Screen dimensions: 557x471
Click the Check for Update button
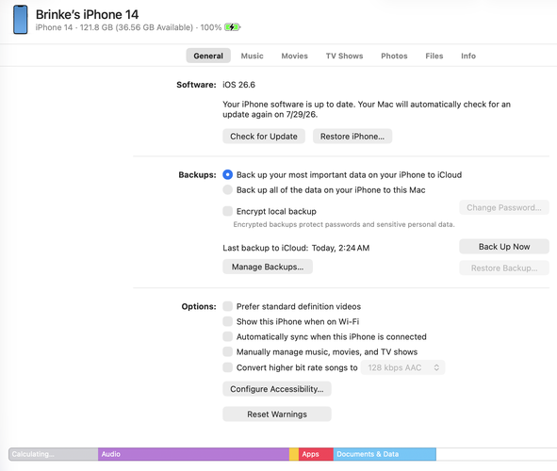click(264, 137)
